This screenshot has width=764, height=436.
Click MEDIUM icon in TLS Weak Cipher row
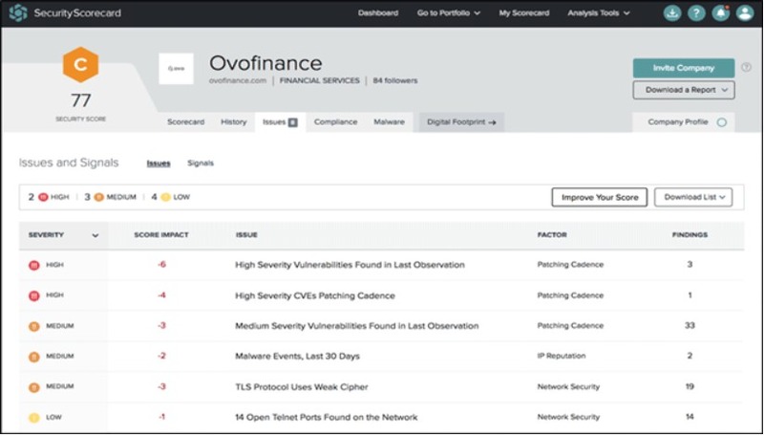(x=34, y=387)
